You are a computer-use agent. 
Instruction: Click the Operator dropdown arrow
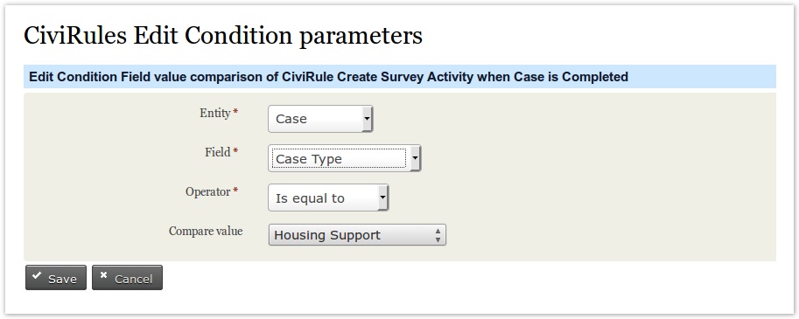click(x=382, y=198)
